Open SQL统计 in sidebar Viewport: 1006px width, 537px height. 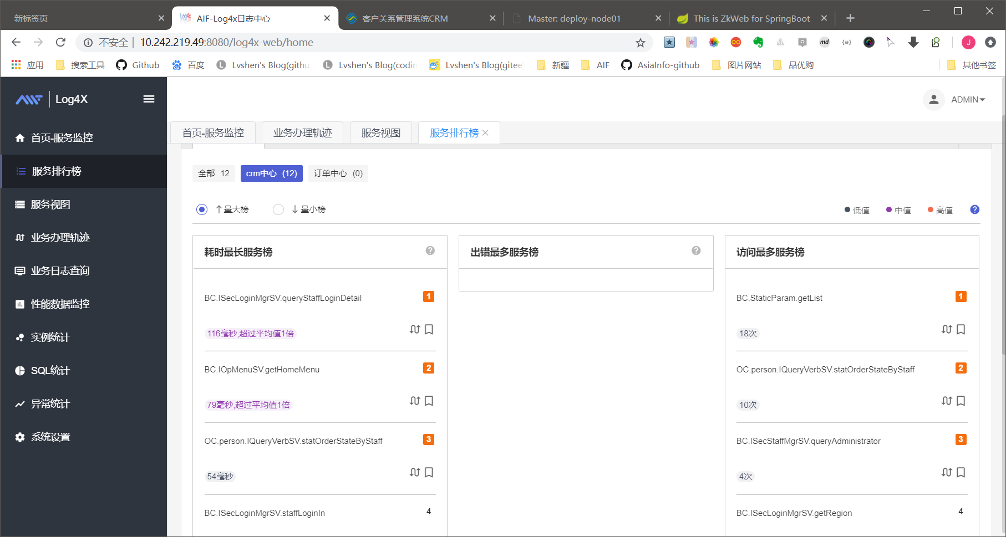[84, 371]
